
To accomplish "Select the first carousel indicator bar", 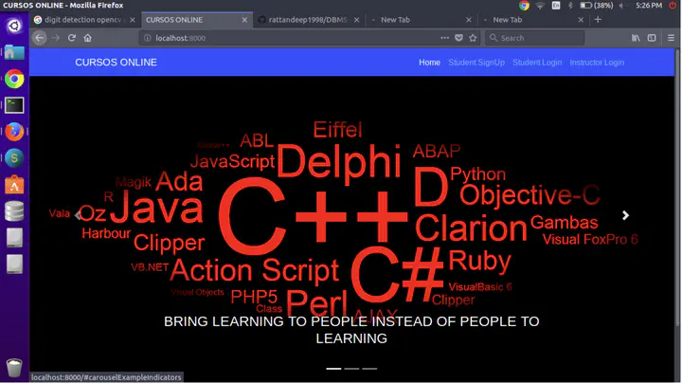I will (x=333, y=368).
